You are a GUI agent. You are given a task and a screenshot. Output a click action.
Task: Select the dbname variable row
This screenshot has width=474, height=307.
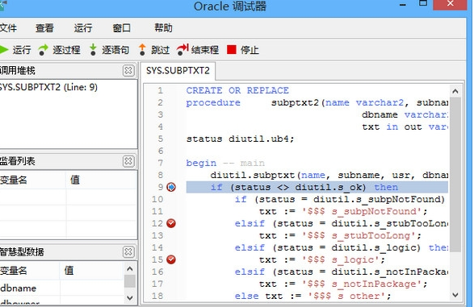tap(61, 288)
